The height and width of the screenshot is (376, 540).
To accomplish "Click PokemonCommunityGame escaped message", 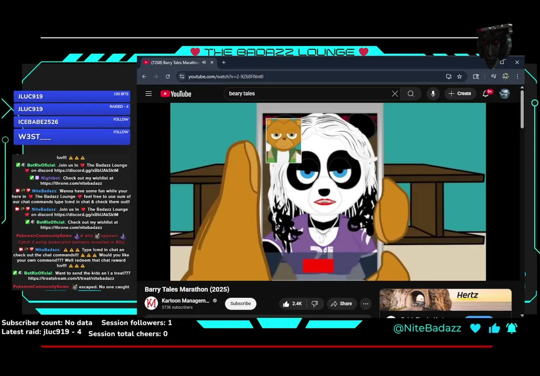I will (72, 287).
